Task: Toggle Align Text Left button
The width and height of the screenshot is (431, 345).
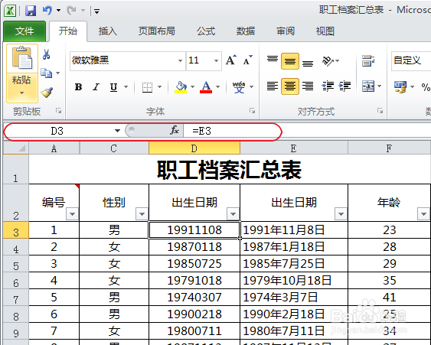Action: 273,86
